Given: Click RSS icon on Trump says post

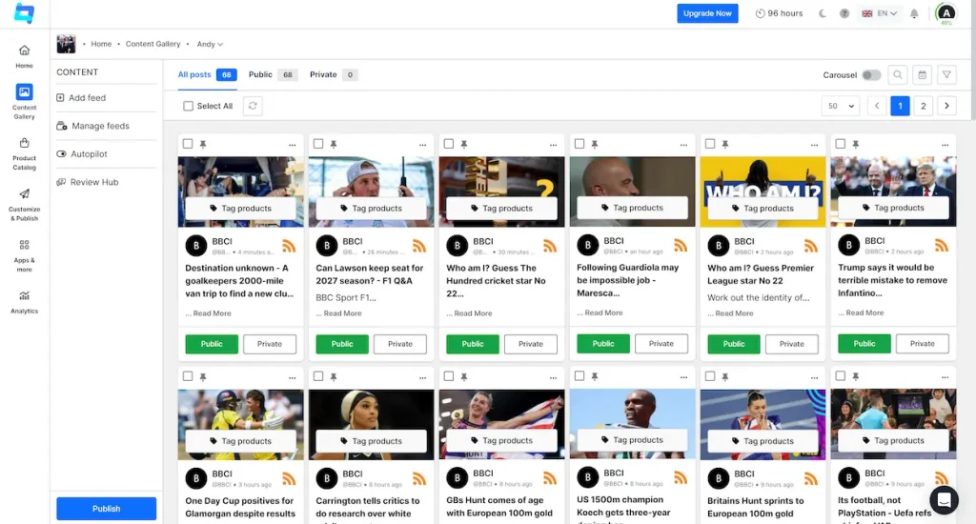Looking at the screenshot, I should (x=941, y=246).
